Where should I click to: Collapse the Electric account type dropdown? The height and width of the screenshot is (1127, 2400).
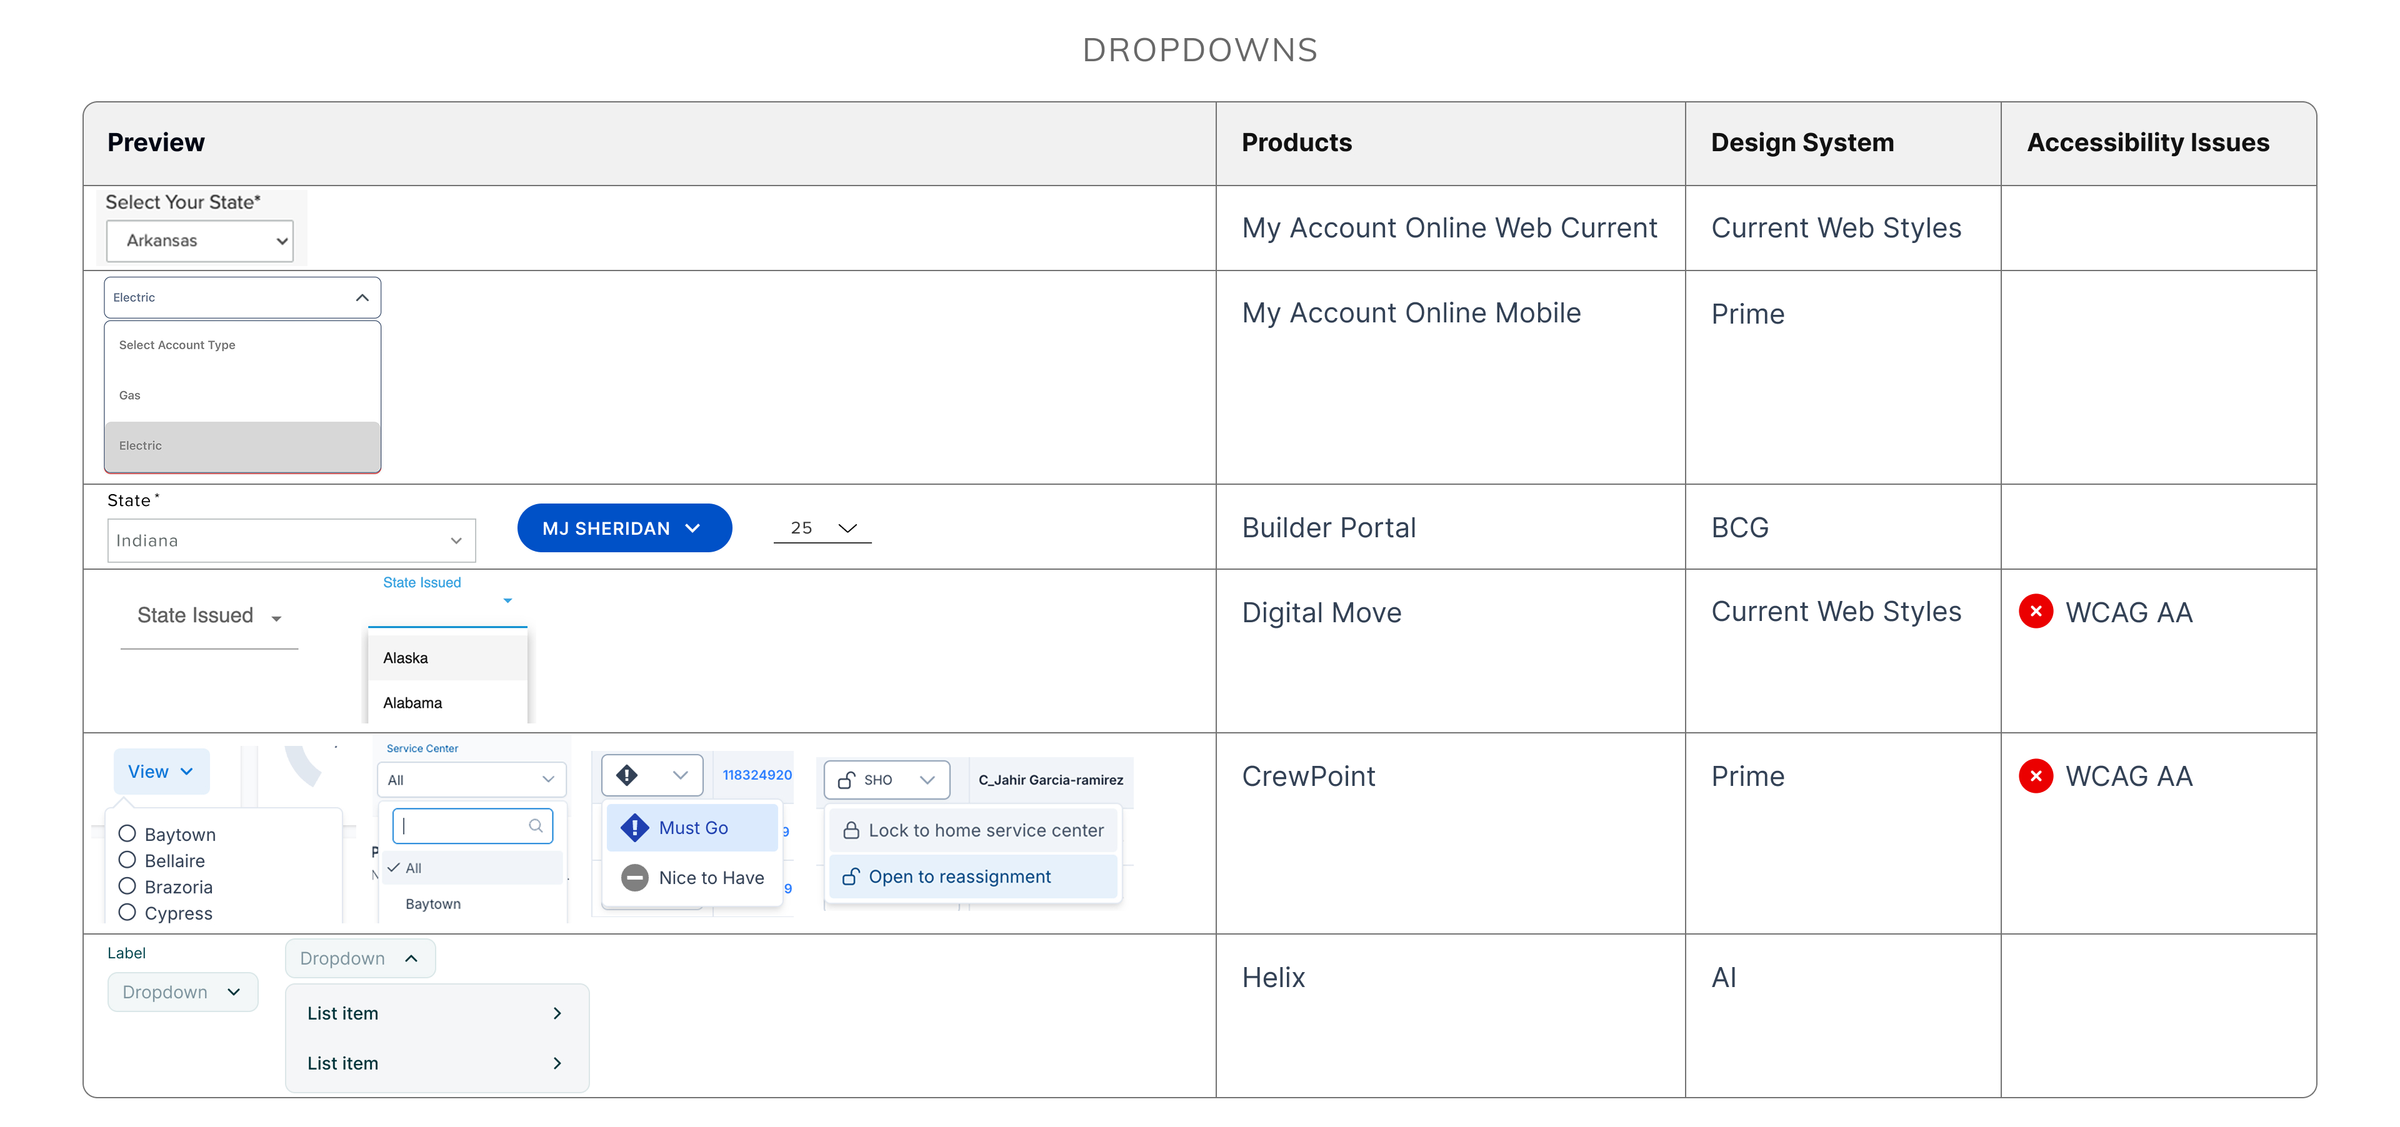(x=242, y=297)
